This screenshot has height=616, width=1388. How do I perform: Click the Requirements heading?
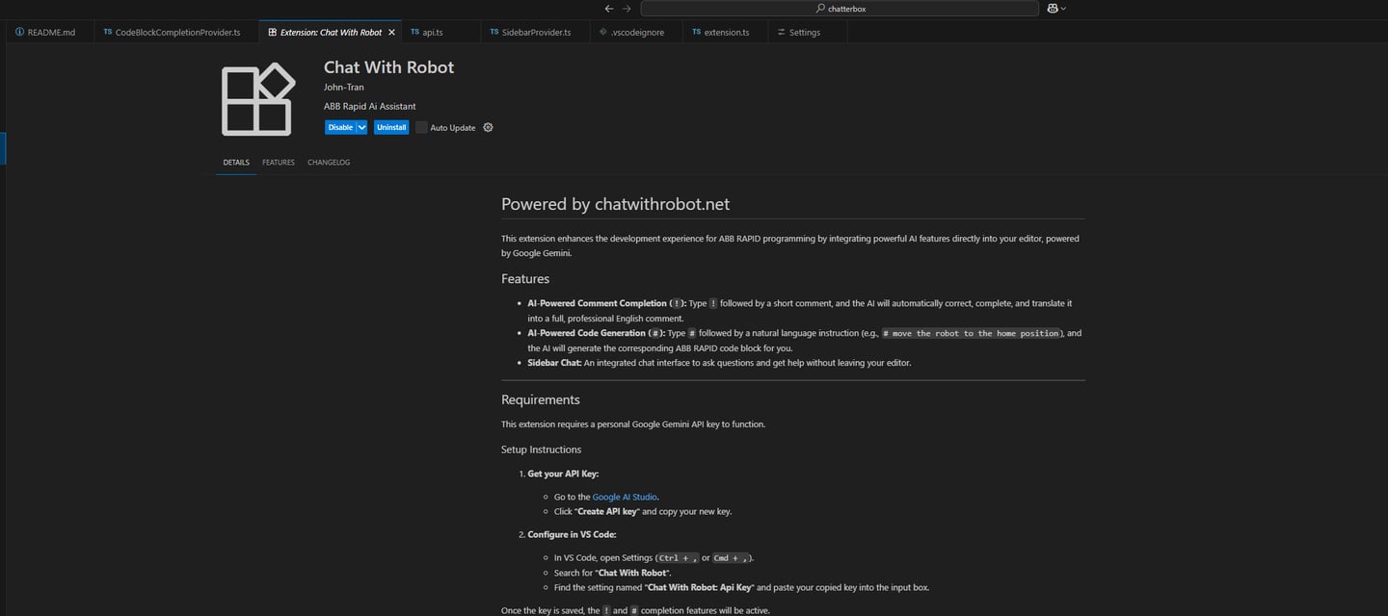541,399
